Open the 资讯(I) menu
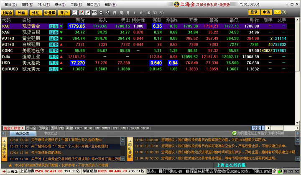This screenshot has width=301, height=175. [x=60, y=5]
